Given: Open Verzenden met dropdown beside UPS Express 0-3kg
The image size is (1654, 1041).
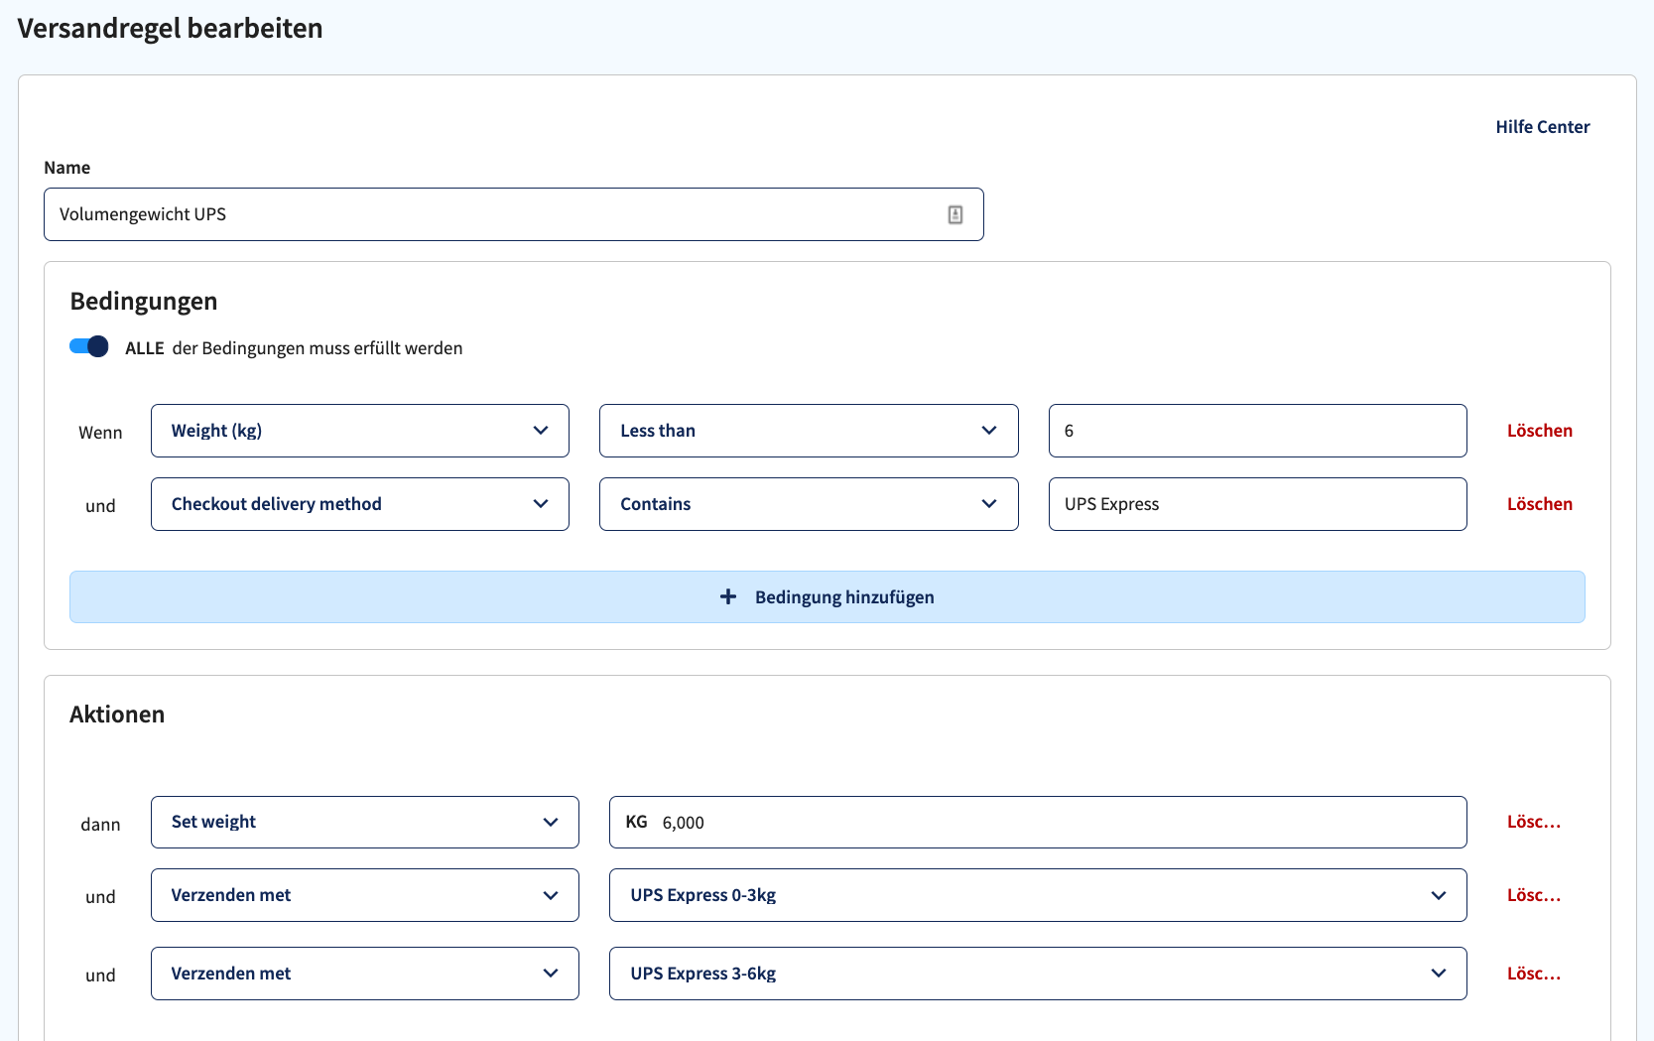Looking at the screenshot, I should (365, 895).
